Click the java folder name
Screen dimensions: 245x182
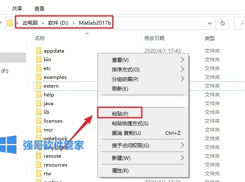[x=48, y=104]
